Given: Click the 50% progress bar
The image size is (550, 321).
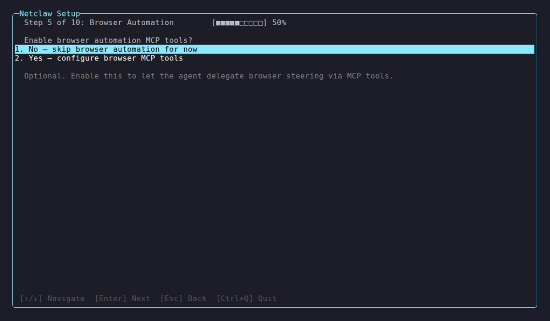Looking at the screenshot, I should 239,22.
